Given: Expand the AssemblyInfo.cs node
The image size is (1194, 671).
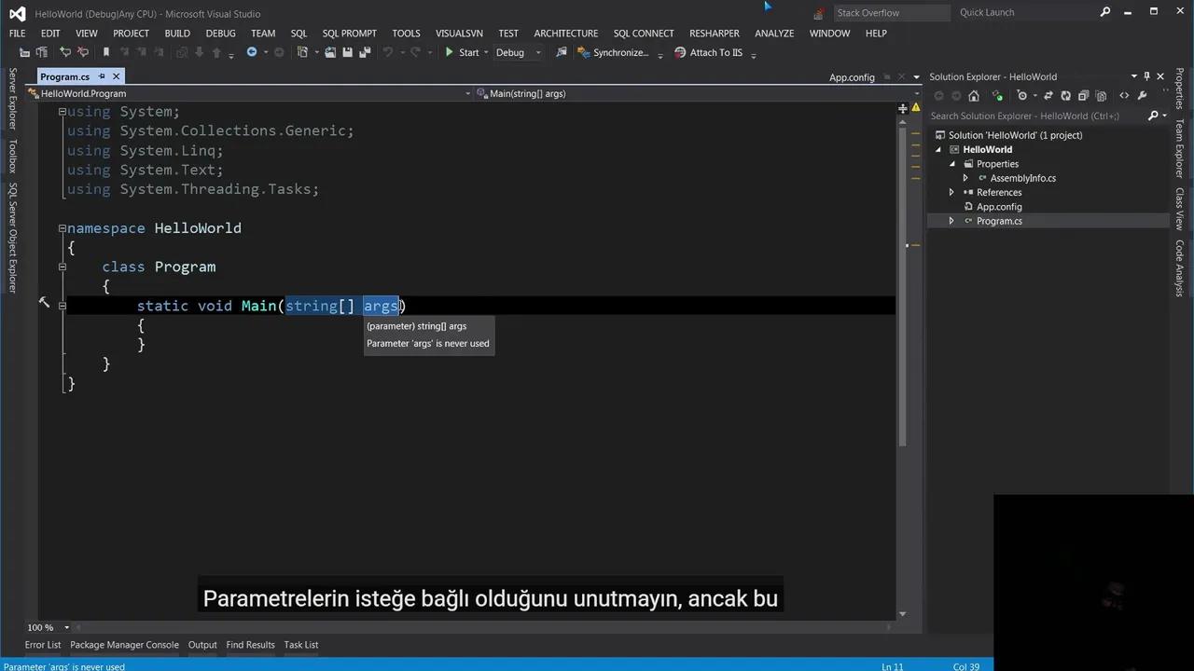Looking at the screenshot, I should tap(965, 178).
